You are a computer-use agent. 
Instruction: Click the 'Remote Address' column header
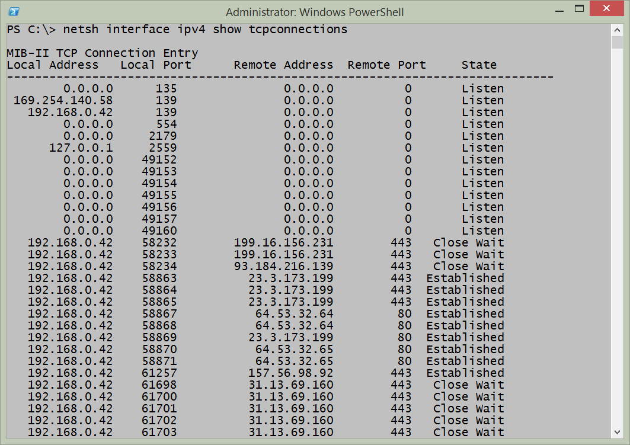point(283,65)
